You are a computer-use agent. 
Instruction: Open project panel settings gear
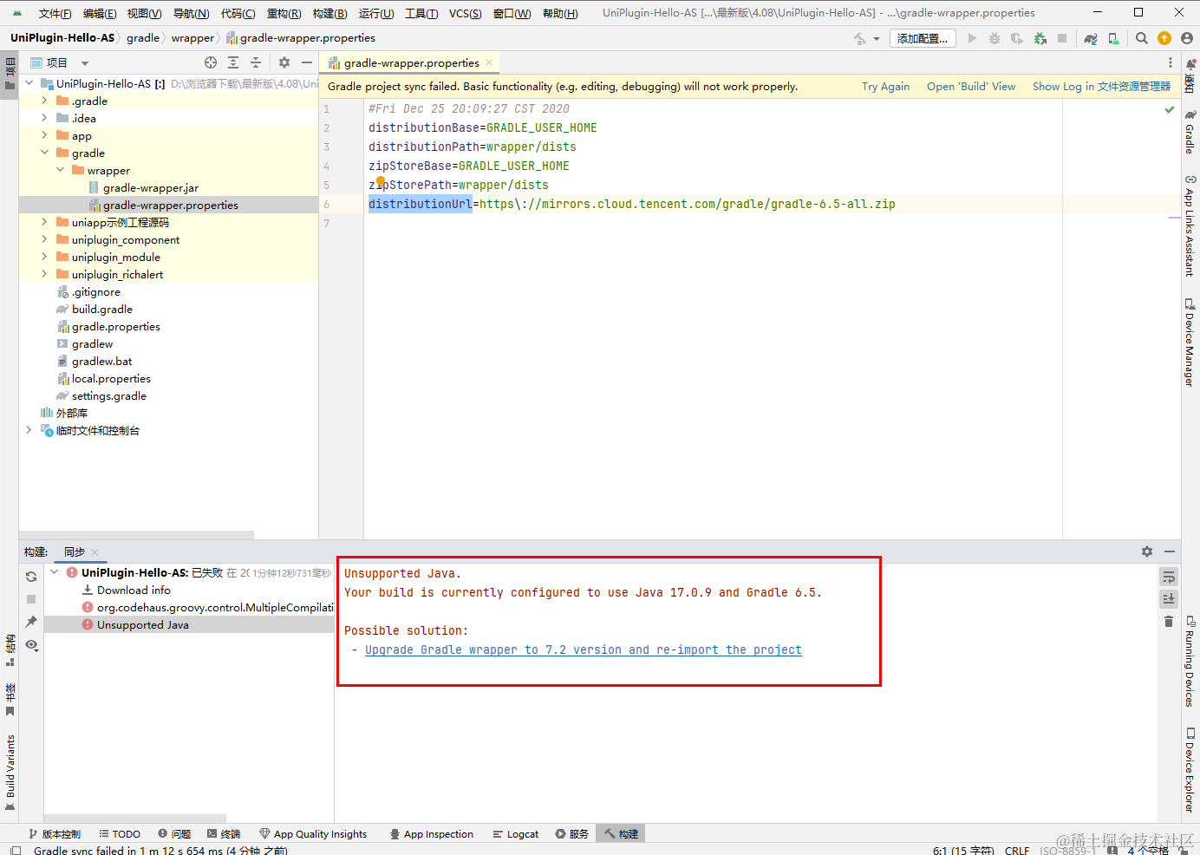coord(285,62)
